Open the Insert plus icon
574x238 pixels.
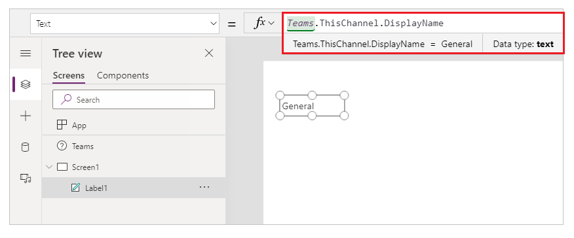click(26, 116)
